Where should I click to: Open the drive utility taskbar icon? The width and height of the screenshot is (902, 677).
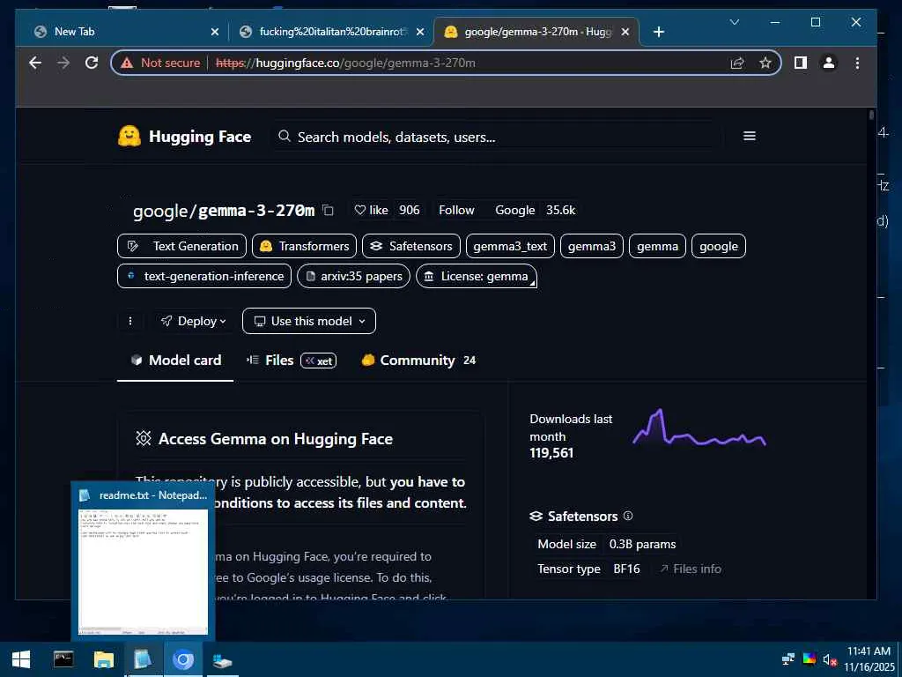click(223, 659)
